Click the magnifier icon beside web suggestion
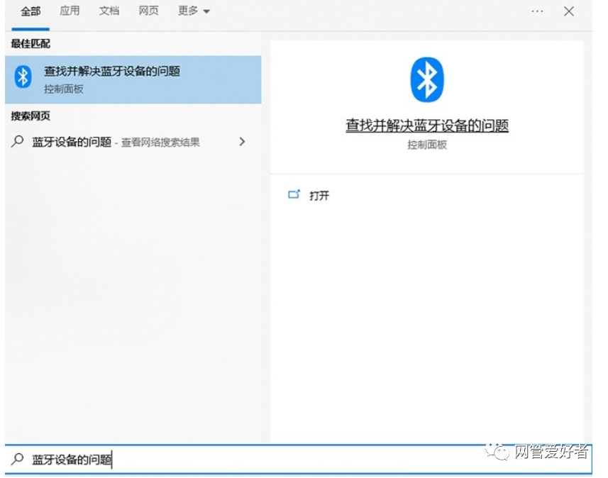Screen dimensions: 608x478 [18, 142]
